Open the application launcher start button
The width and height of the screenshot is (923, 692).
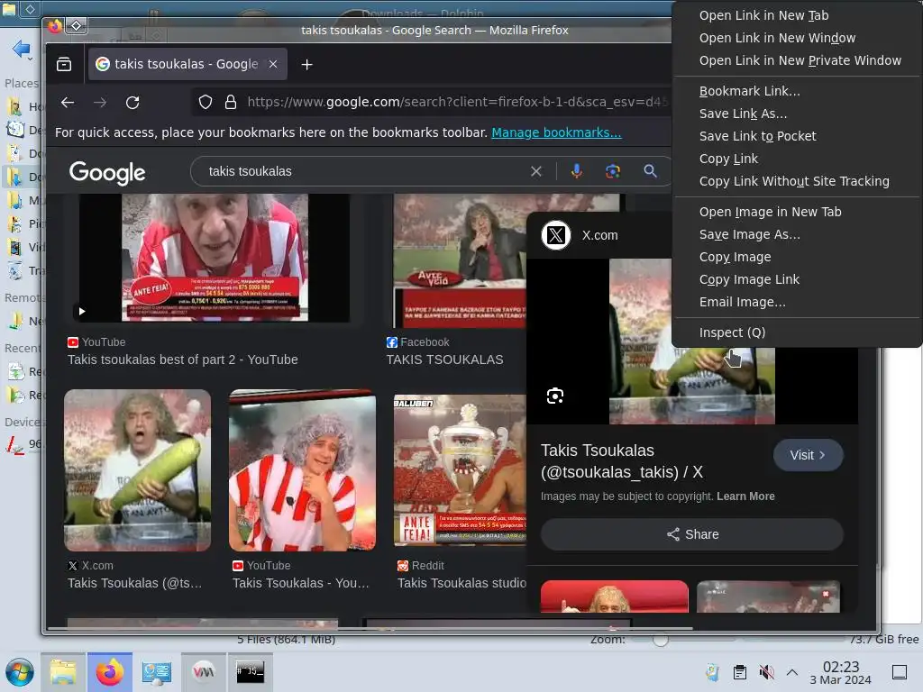click(x=20, y=672)
